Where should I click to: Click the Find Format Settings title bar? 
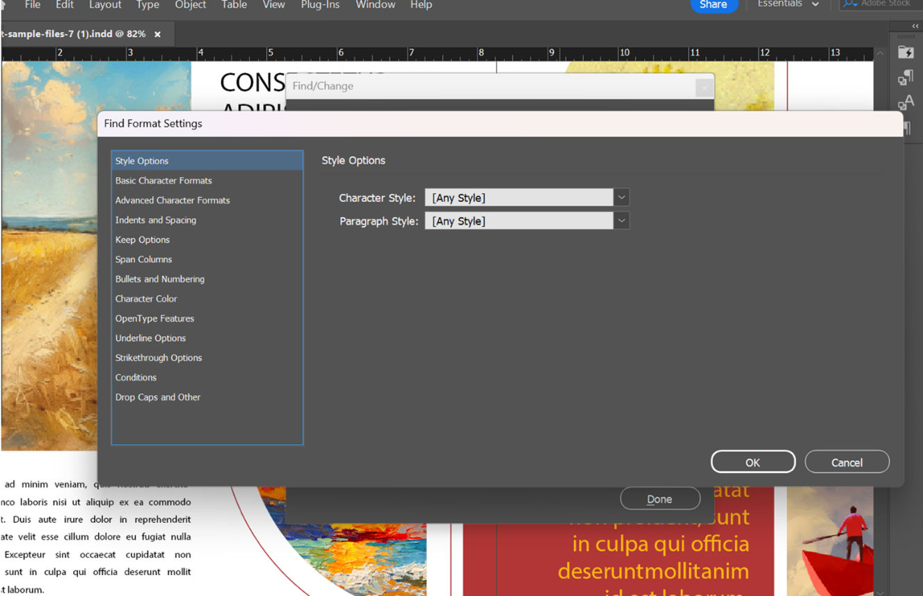tap(500, 123)
